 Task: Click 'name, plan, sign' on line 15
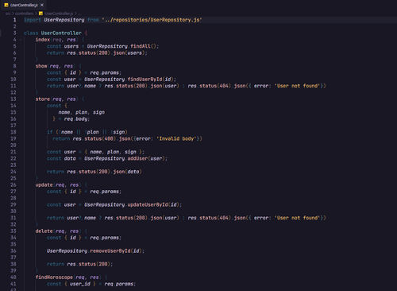pyautogui.click(x=82, y=112)
